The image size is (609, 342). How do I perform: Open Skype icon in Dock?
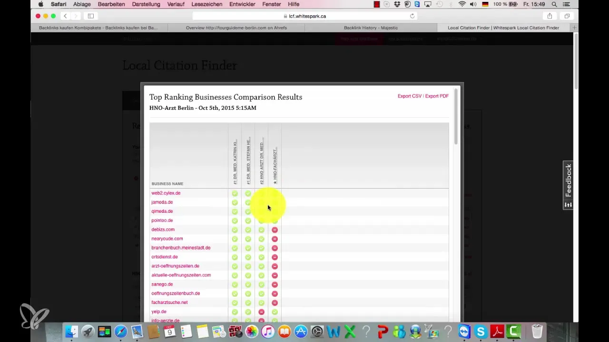coord(480,331)
